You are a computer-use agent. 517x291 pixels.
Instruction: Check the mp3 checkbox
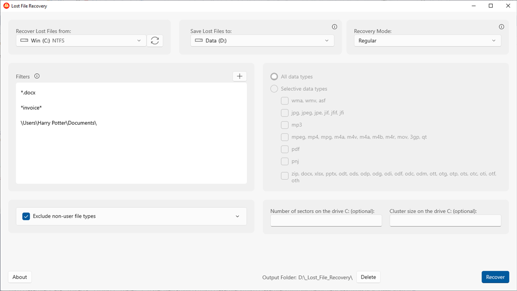click(285, 125)
